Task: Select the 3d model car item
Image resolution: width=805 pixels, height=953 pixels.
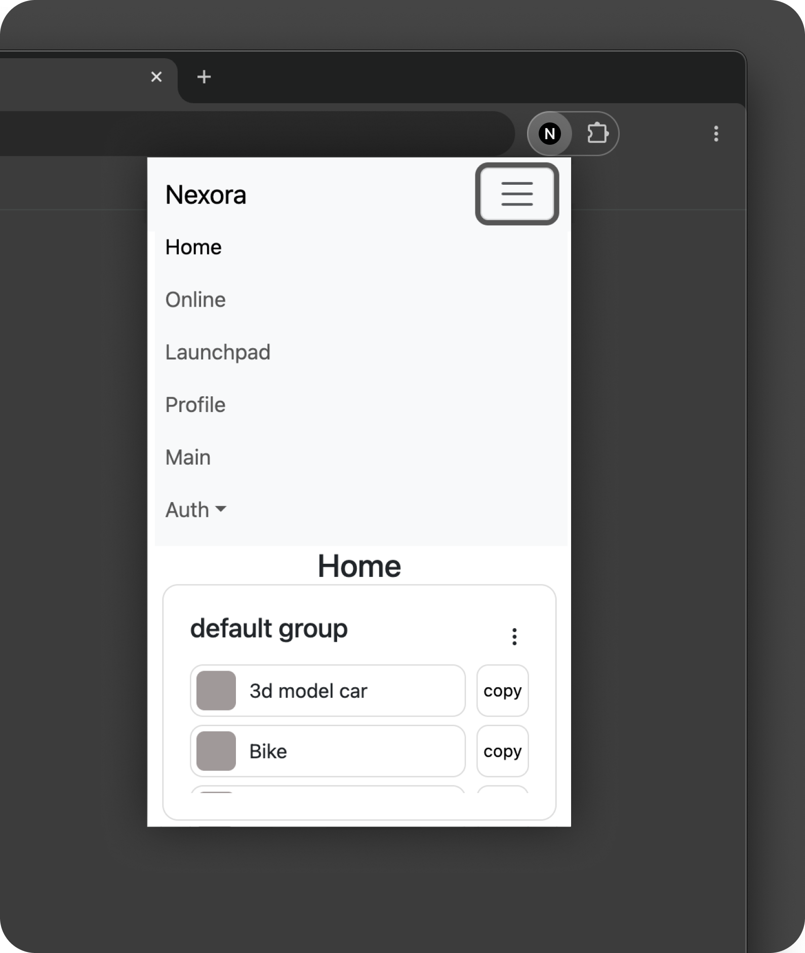Action: pos(328,691)
